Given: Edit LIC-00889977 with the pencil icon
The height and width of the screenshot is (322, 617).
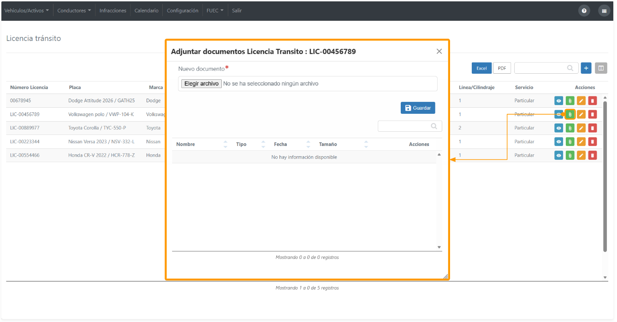Looking at the screenshot, I should 581,128.
